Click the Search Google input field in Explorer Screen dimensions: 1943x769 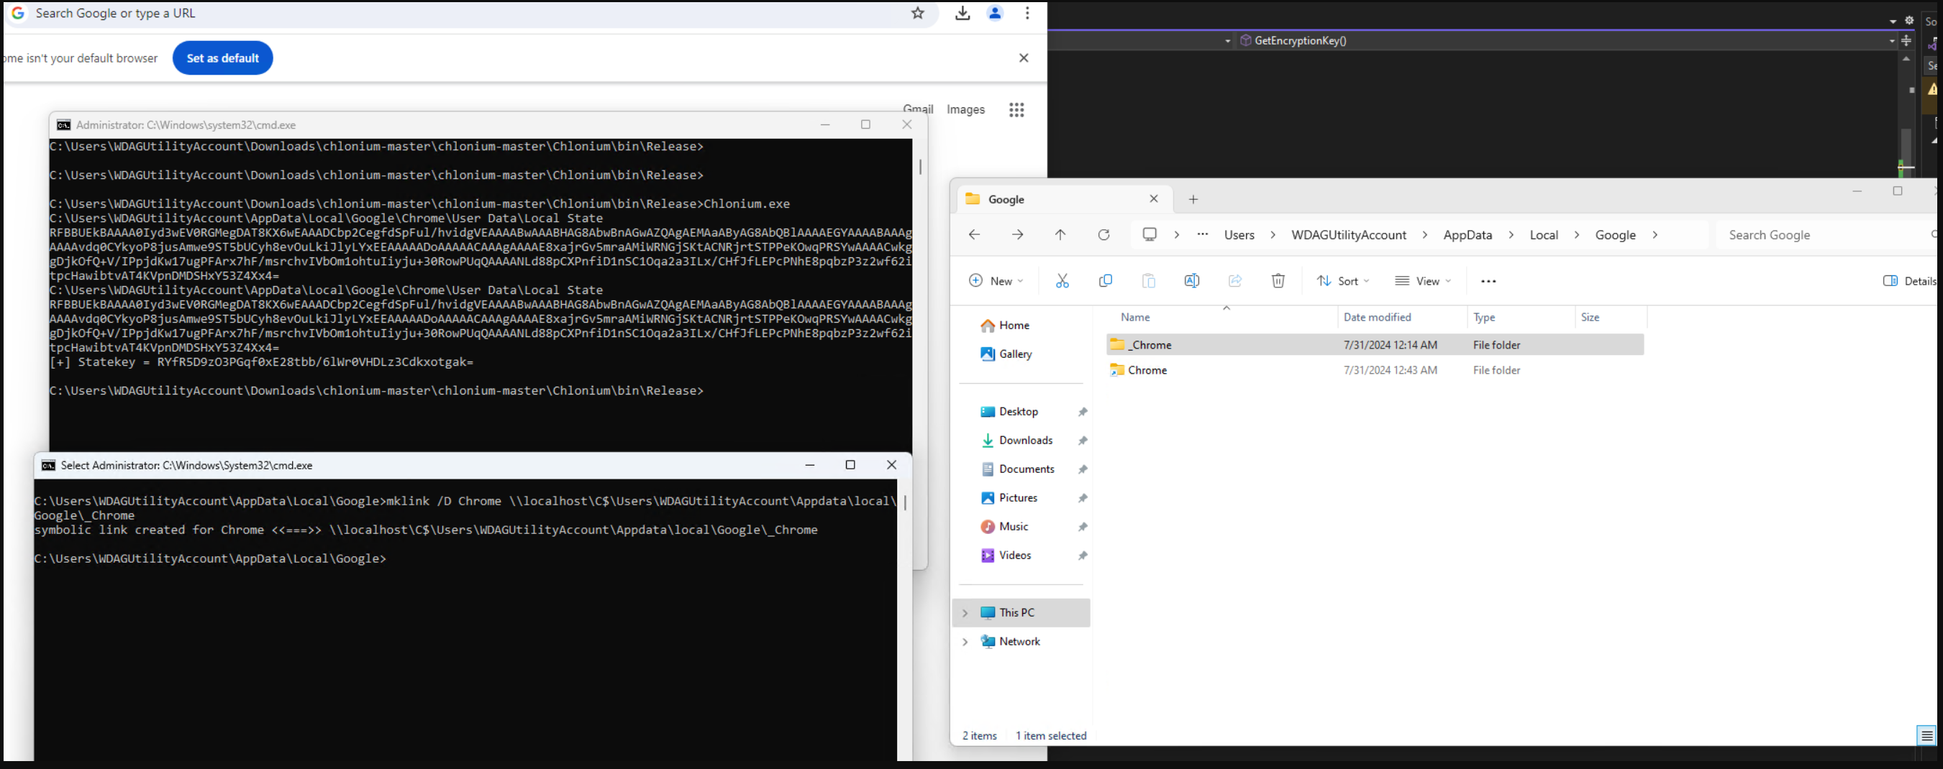click(x=1818, y=235)
